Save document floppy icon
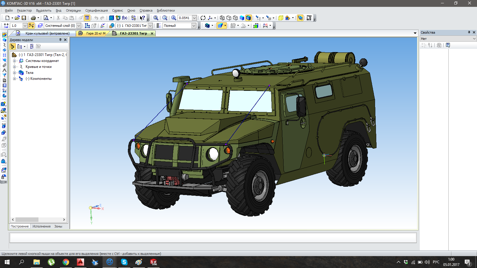This screenshot has width=477, height=268. coord(24,18)
